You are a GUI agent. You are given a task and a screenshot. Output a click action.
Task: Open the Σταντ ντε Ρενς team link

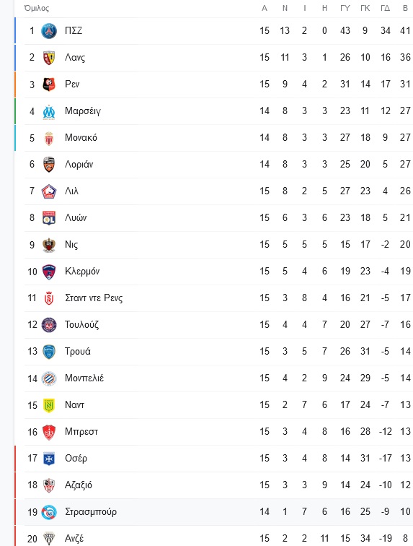(x=94, y=298)
